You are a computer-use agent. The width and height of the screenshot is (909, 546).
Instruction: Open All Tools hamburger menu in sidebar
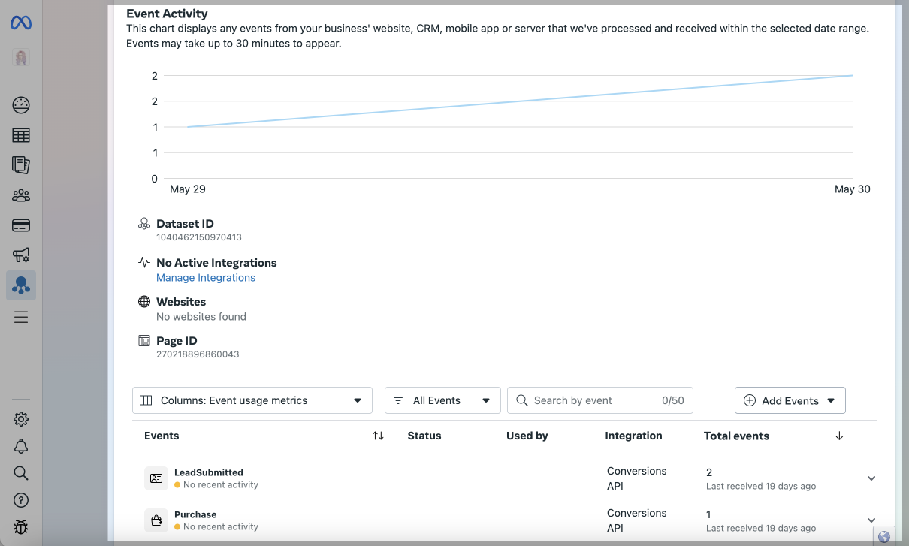click(x=21, y=317)
